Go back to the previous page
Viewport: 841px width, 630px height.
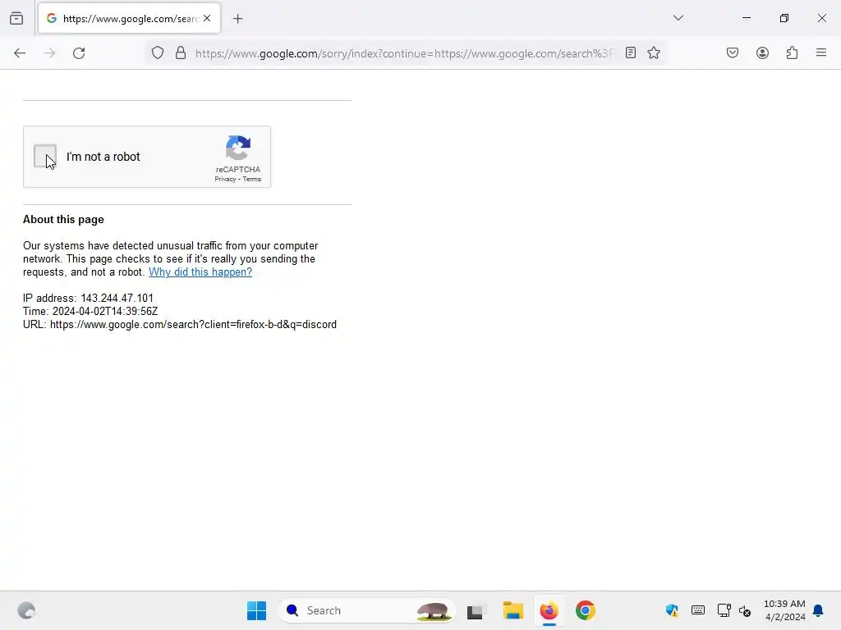(x=20, y=53)
